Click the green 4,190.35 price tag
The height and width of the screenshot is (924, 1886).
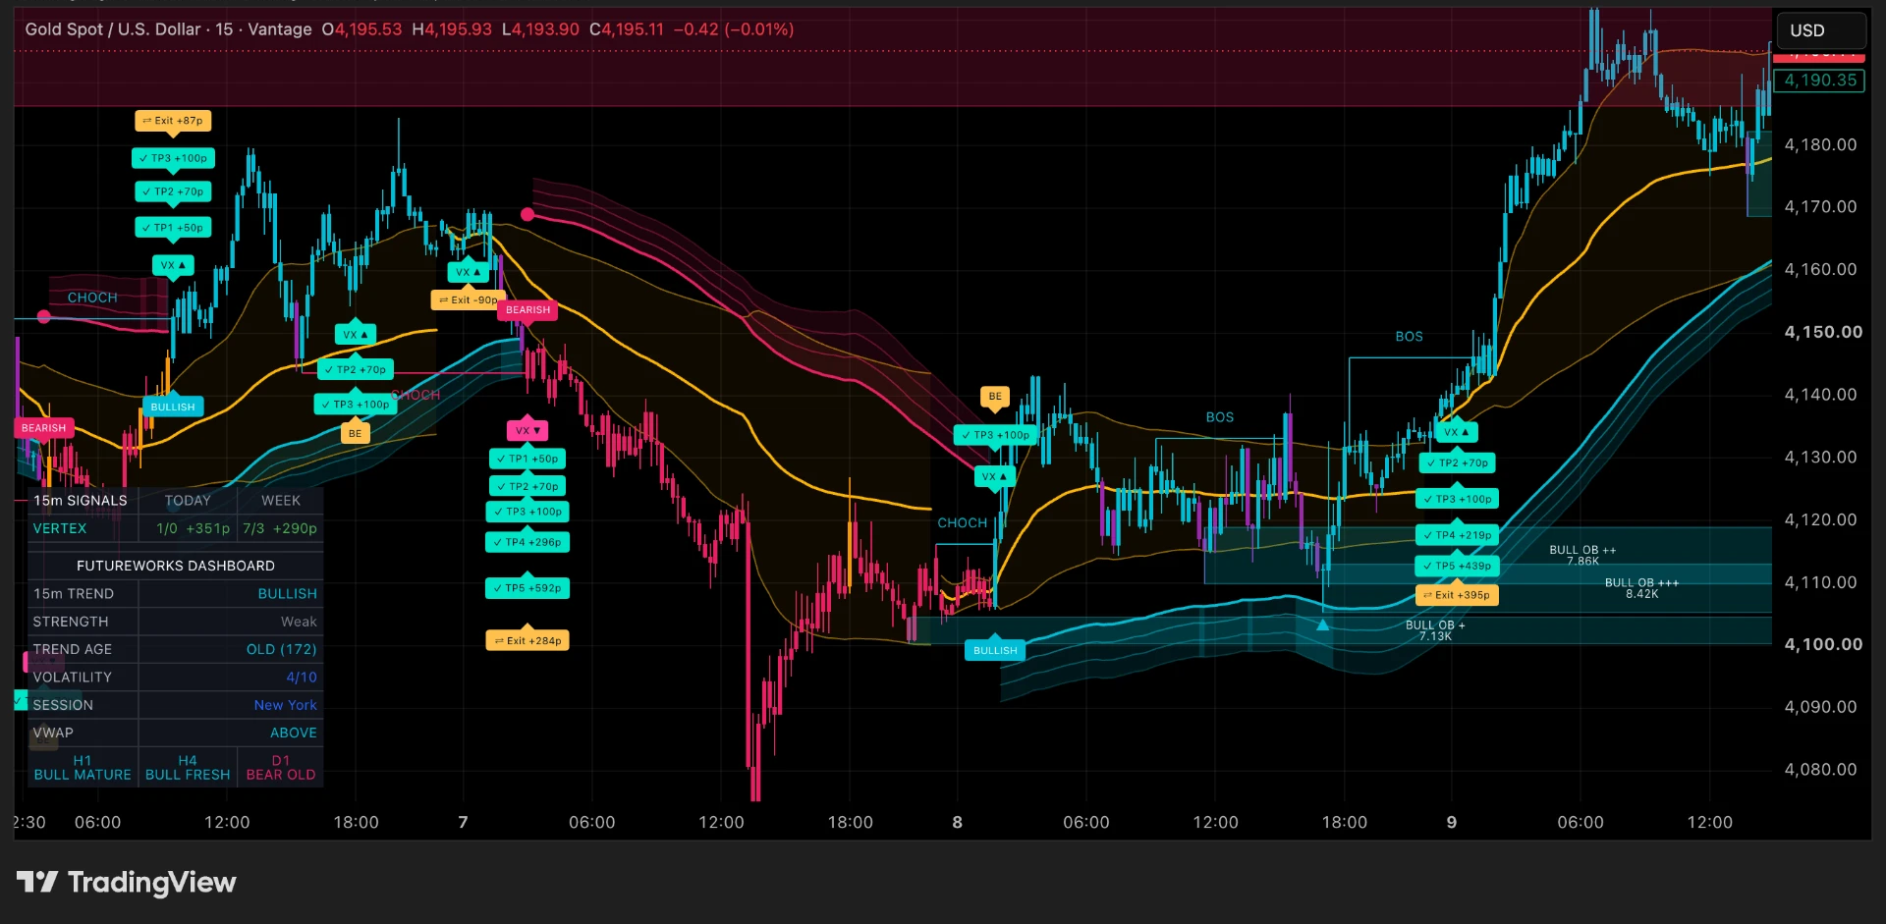pos(1820,81)
